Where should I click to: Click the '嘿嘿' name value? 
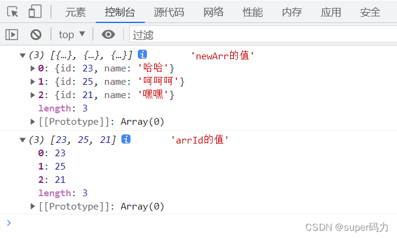coord(153,94)
